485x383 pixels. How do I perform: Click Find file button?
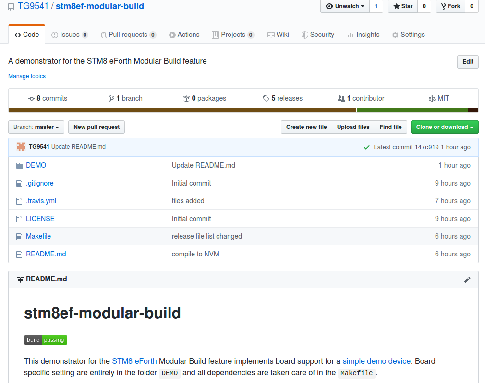click(x=391, y=127)
